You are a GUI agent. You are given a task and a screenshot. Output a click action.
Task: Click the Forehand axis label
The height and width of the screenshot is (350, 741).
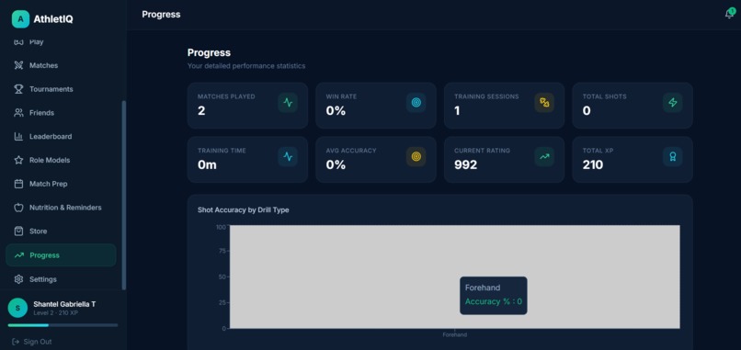454,335
